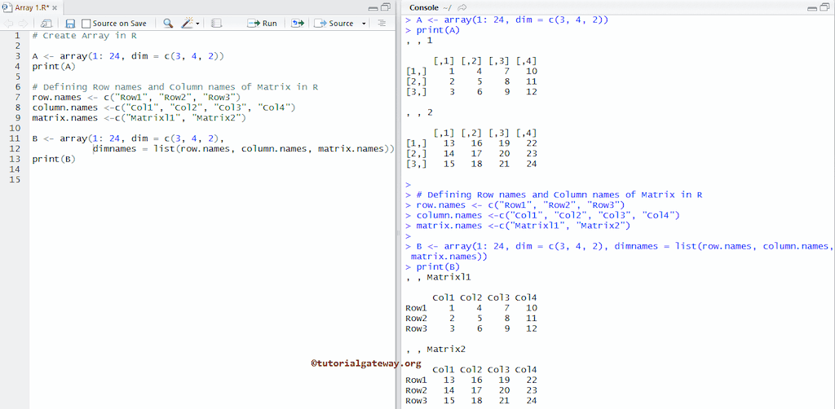Click the document outline icon
This screenshot has width=835, height=409.
pyautogui.click(x=382, y=24)
